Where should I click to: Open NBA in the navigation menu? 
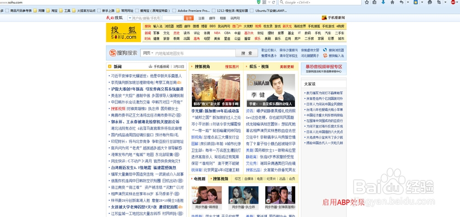point(217,33)
